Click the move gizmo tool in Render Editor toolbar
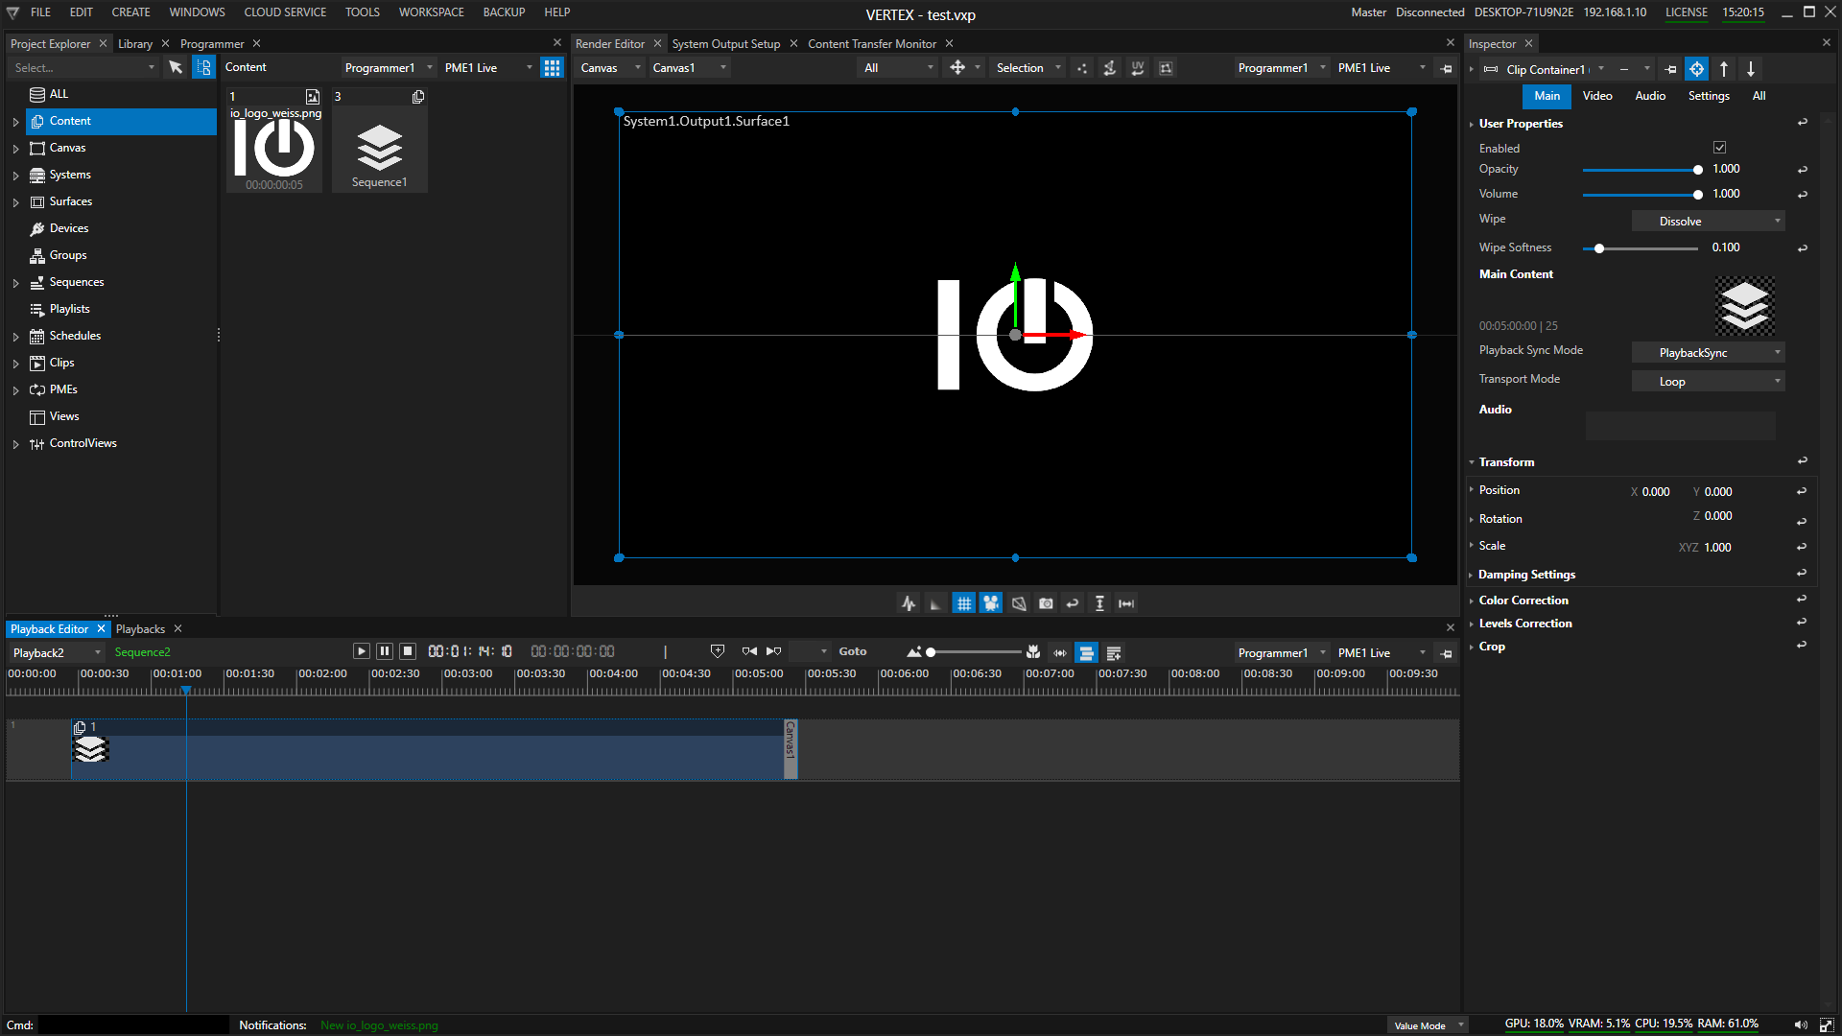This screenshot has height=1036, width=1842. [957, 67]
